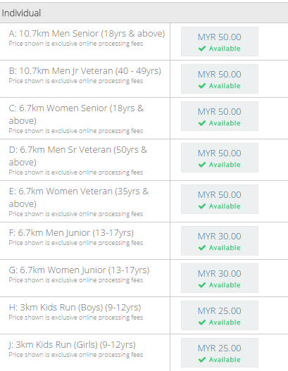Select MYR 30.00 price for Men Junior
Image resolution: width=288 pixels, height=371 pixels.
pos(220,241)
